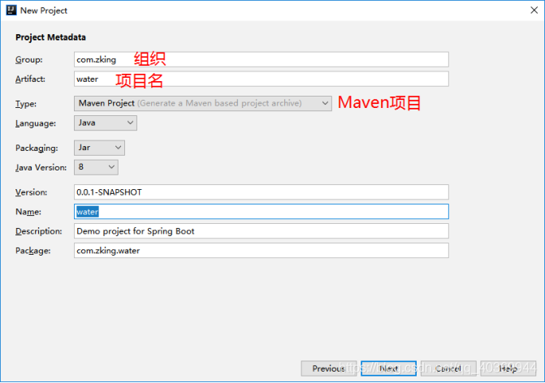This screenshot has width=545, height=383.
Task: Click the Java Version: label
Action: (41, 168)
